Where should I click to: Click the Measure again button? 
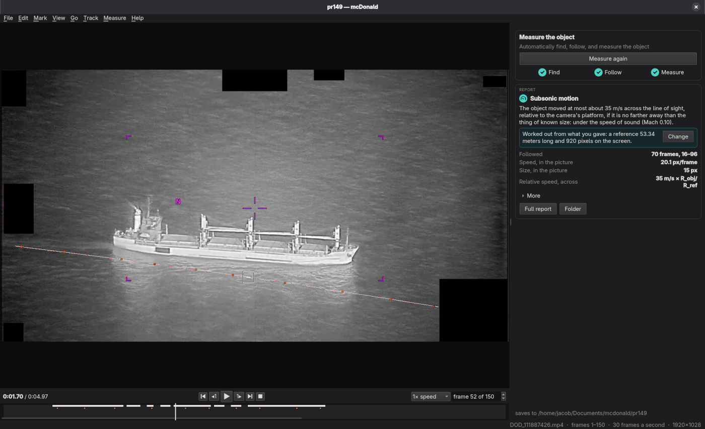point(608,58)
